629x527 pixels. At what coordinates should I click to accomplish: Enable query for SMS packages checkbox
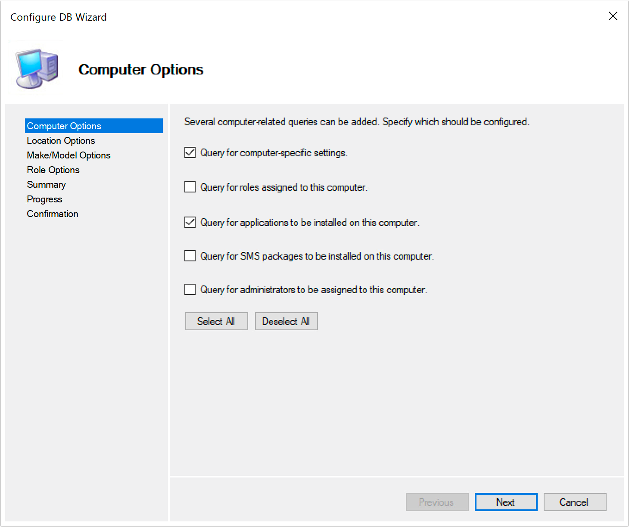pos(190,255)
